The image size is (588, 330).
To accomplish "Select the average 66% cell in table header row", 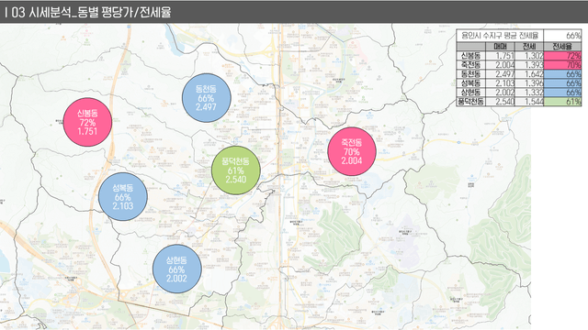I will (562, 36).
